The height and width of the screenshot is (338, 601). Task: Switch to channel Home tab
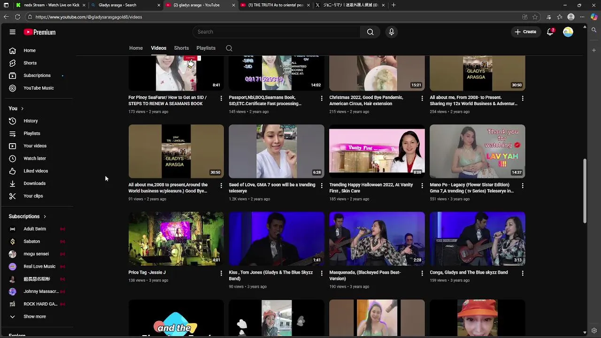point(136,48)
